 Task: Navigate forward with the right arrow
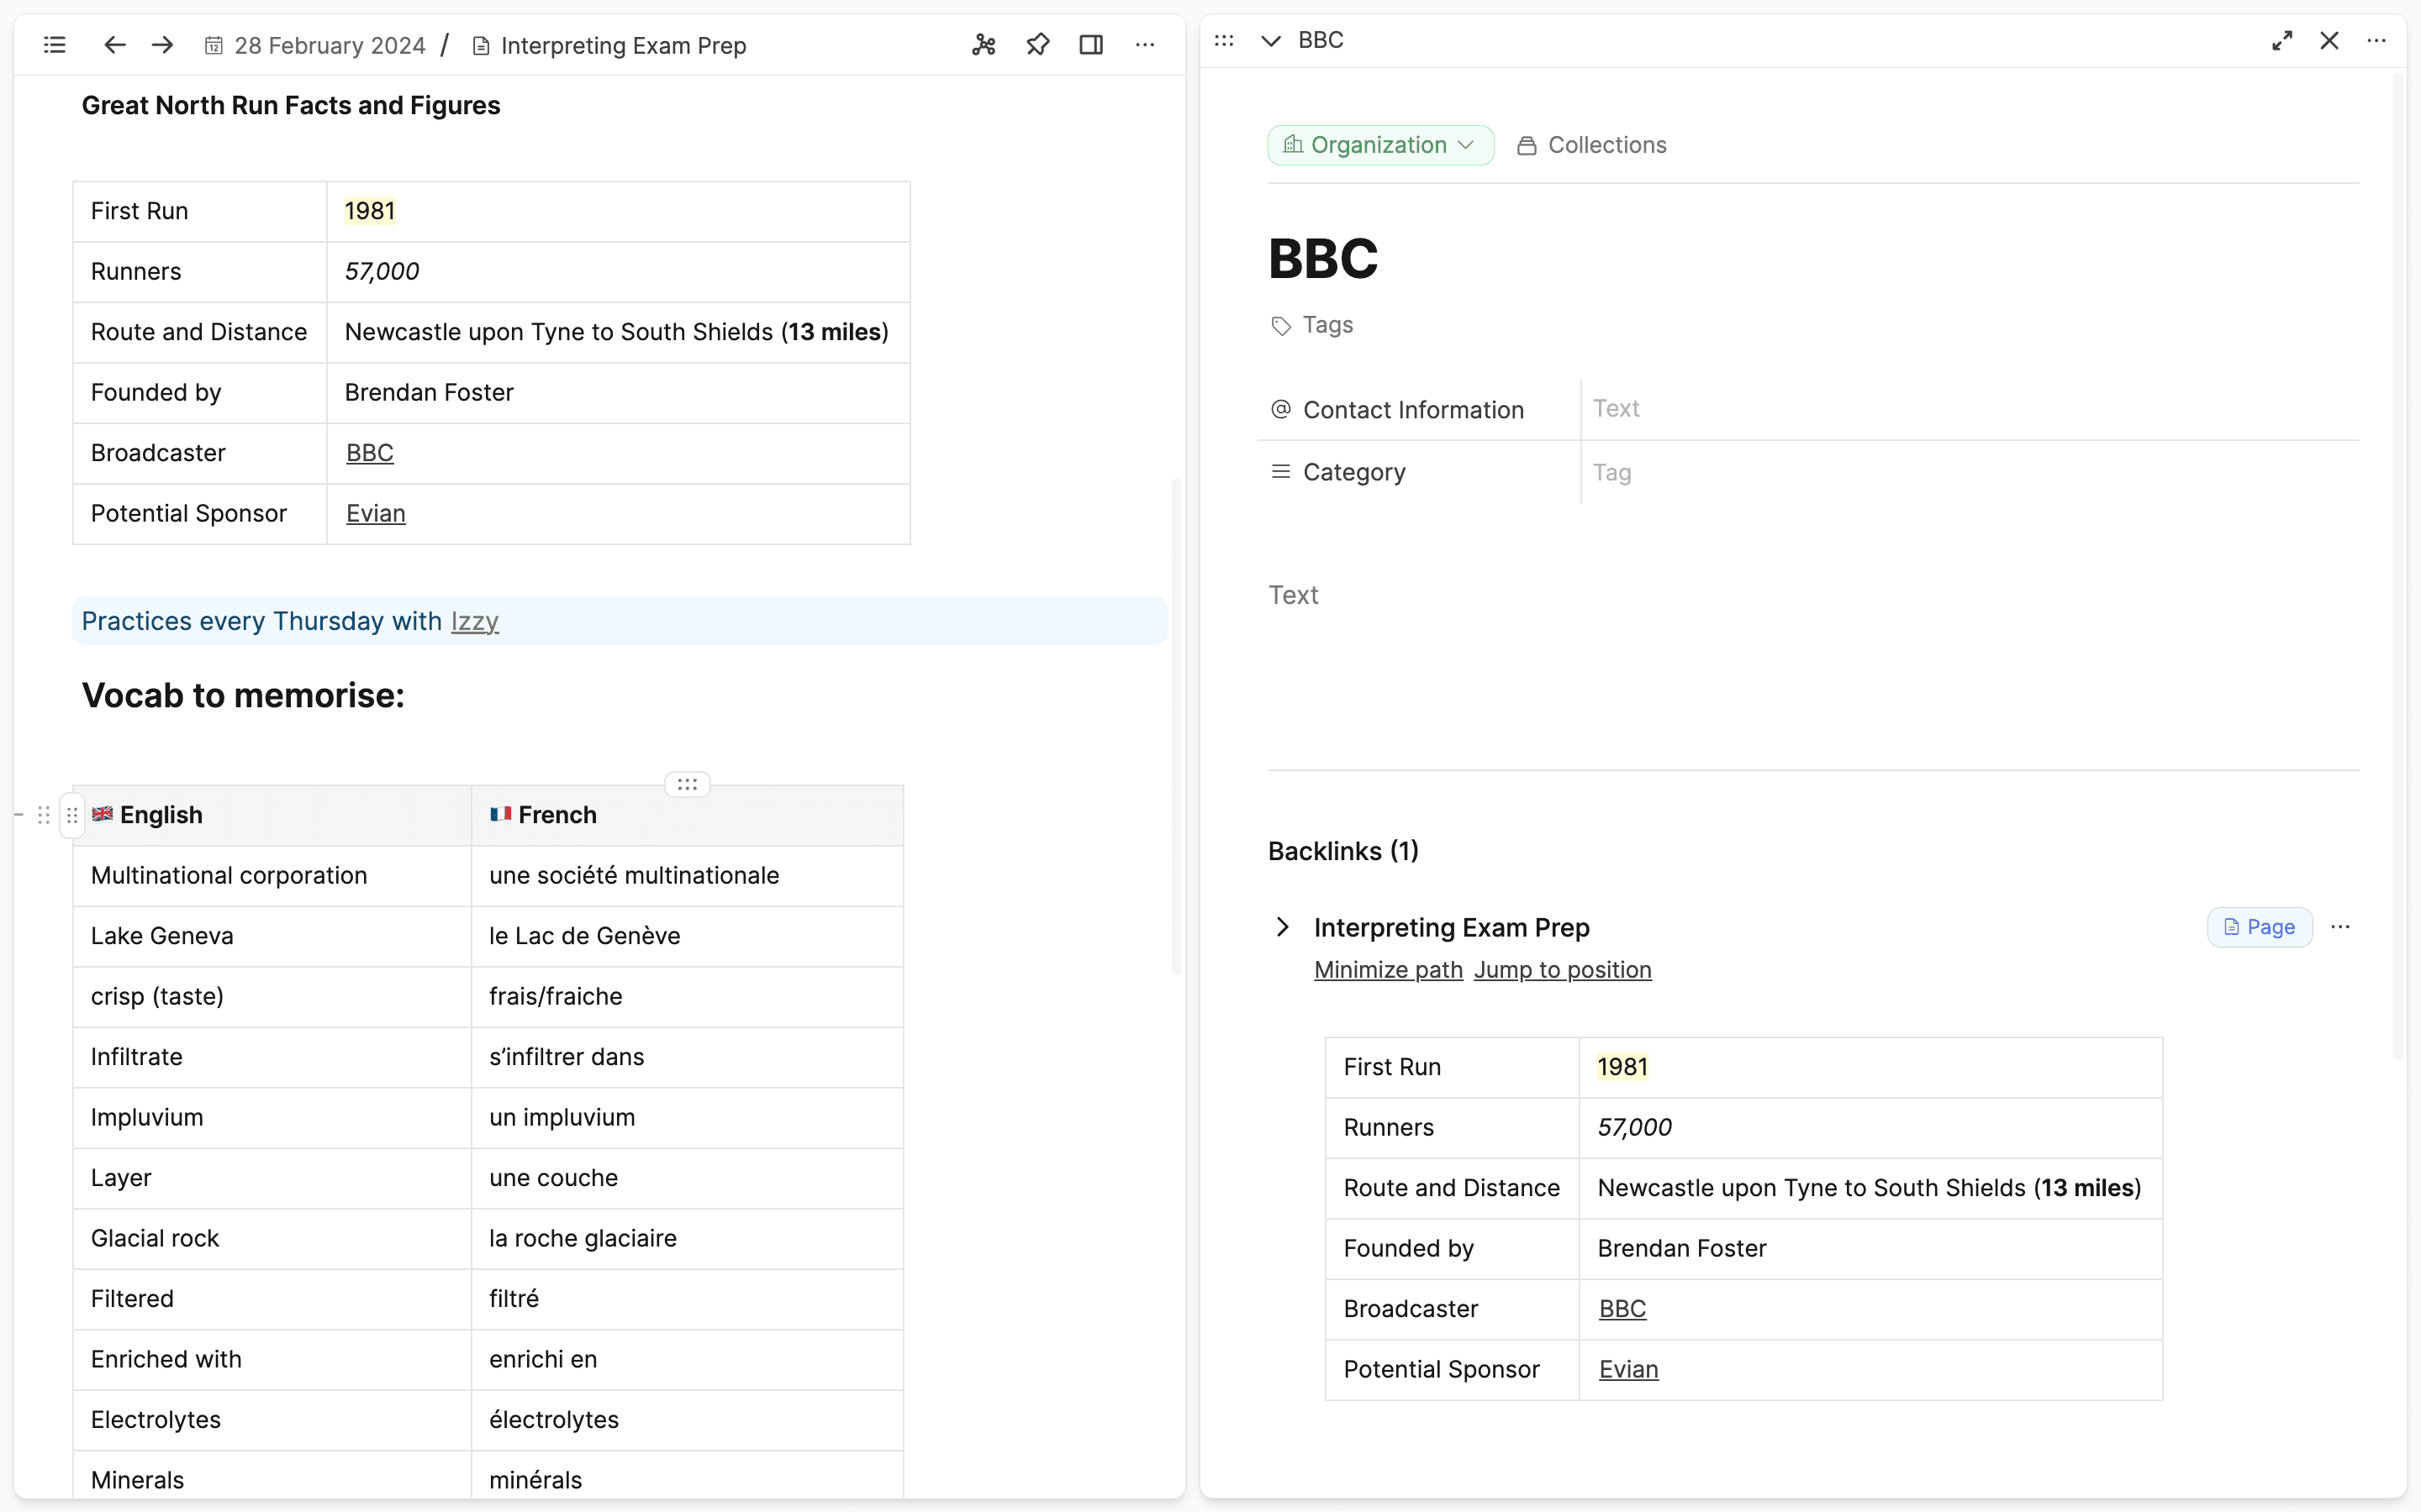point(163,45)
